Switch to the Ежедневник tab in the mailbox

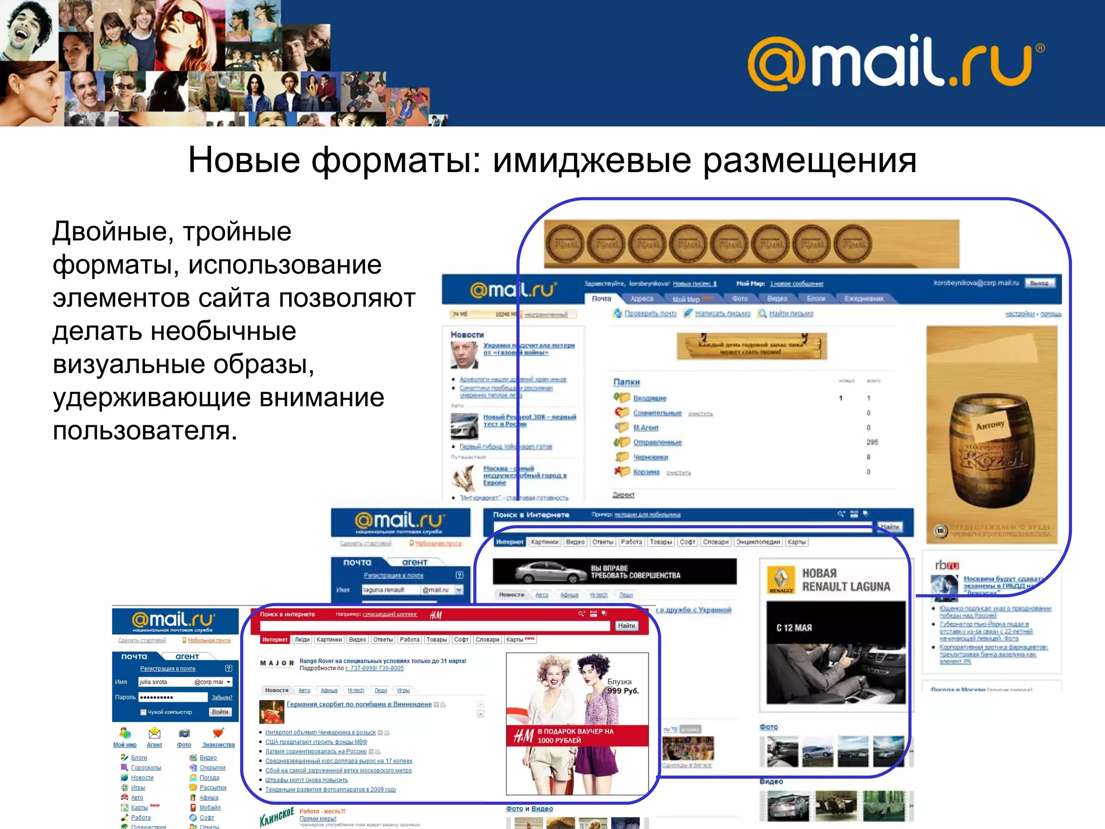click(x=864, y=298)
